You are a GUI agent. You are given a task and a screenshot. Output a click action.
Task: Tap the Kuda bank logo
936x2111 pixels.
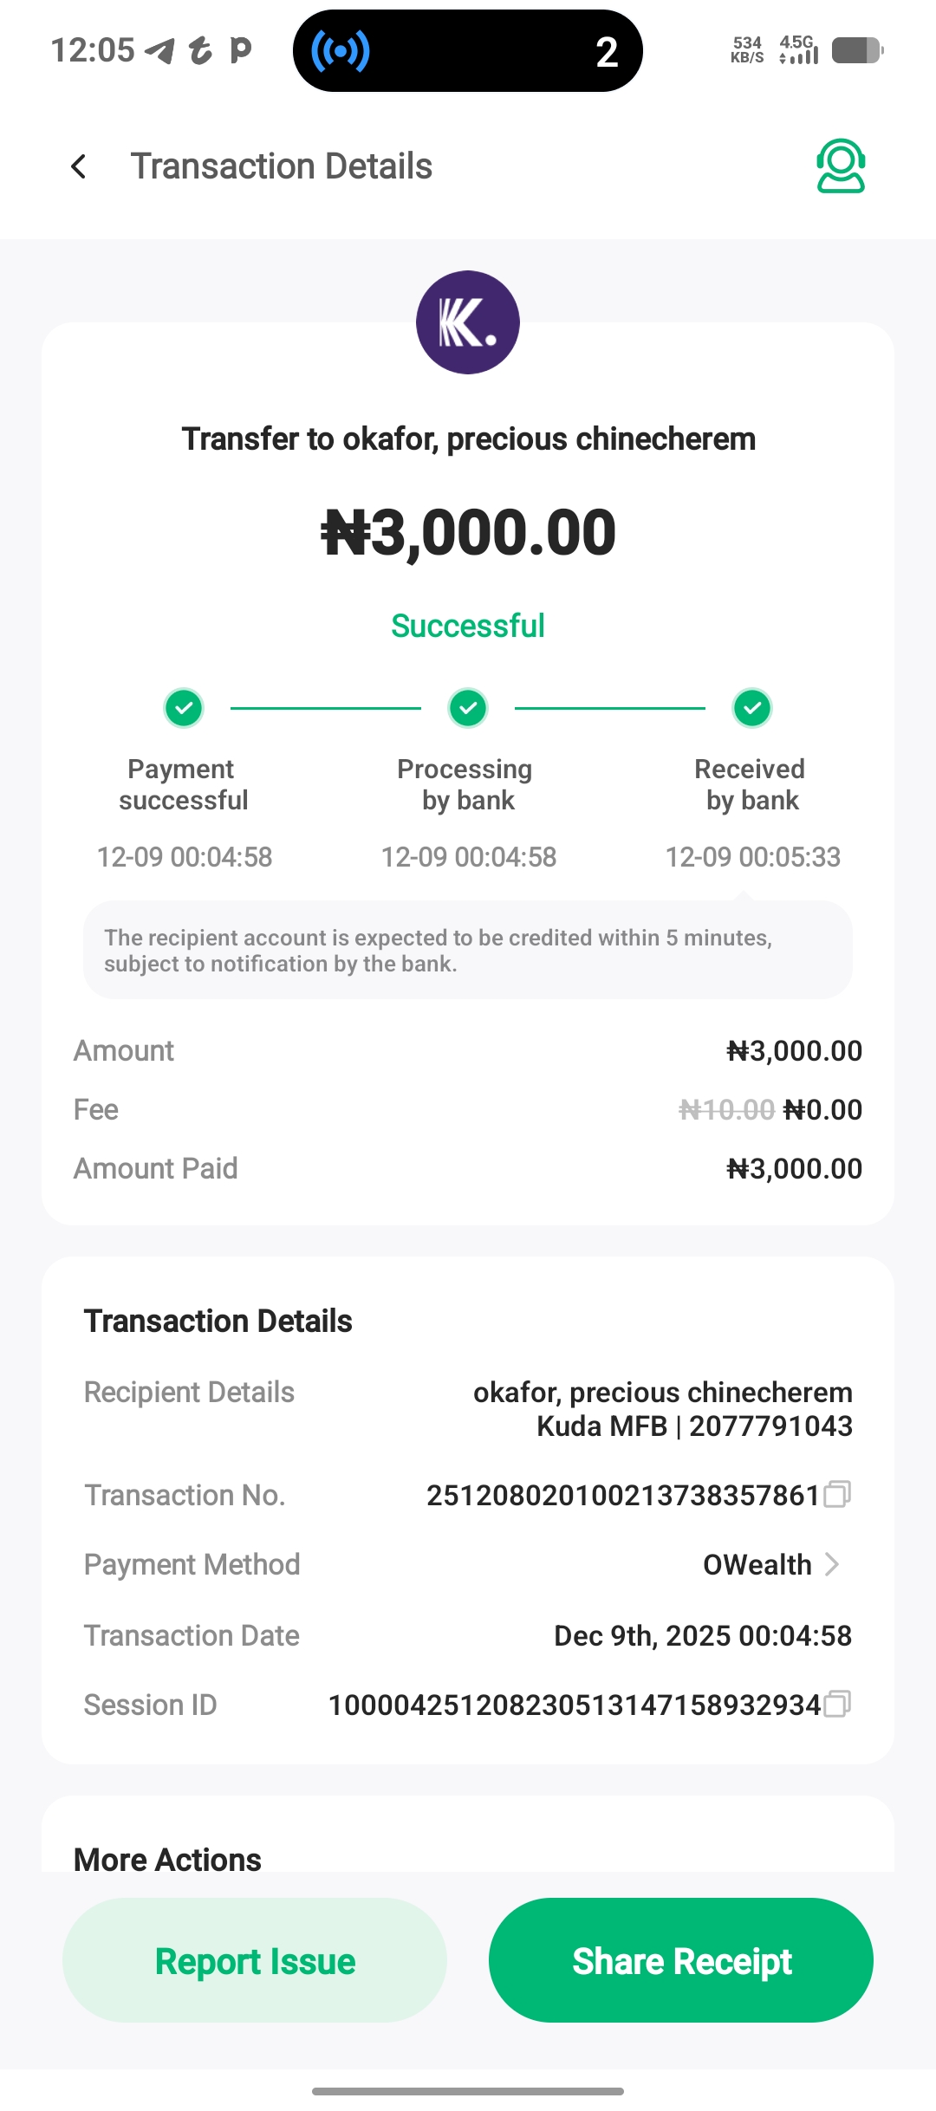(468, 322)
